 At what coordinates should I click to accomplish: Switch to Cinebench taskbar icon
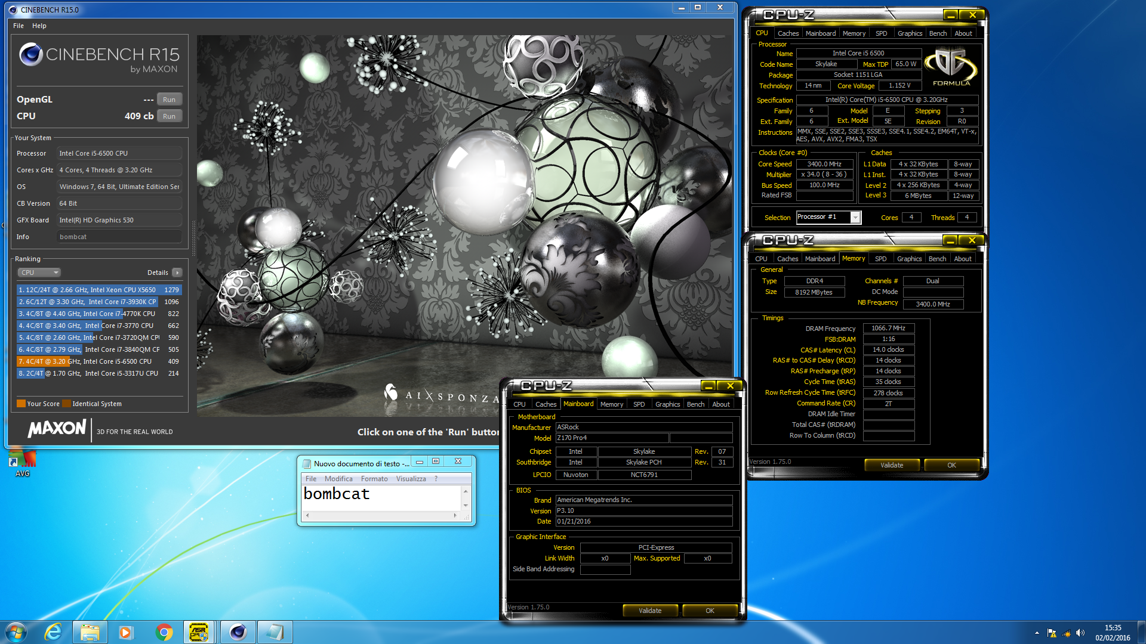(x=238, y=632)
